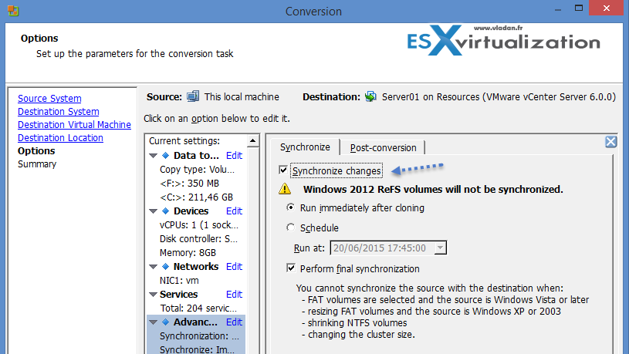This screenshot has width=629, height=354.
Task: Open the Destination System step link
Action: (58, 112)
